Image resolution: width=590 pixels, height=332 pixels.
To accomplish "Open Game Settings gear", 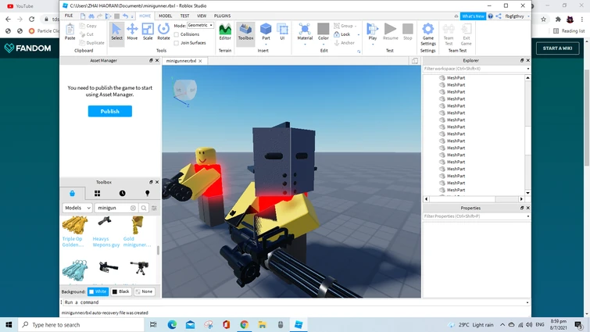I will coord(427,34).
